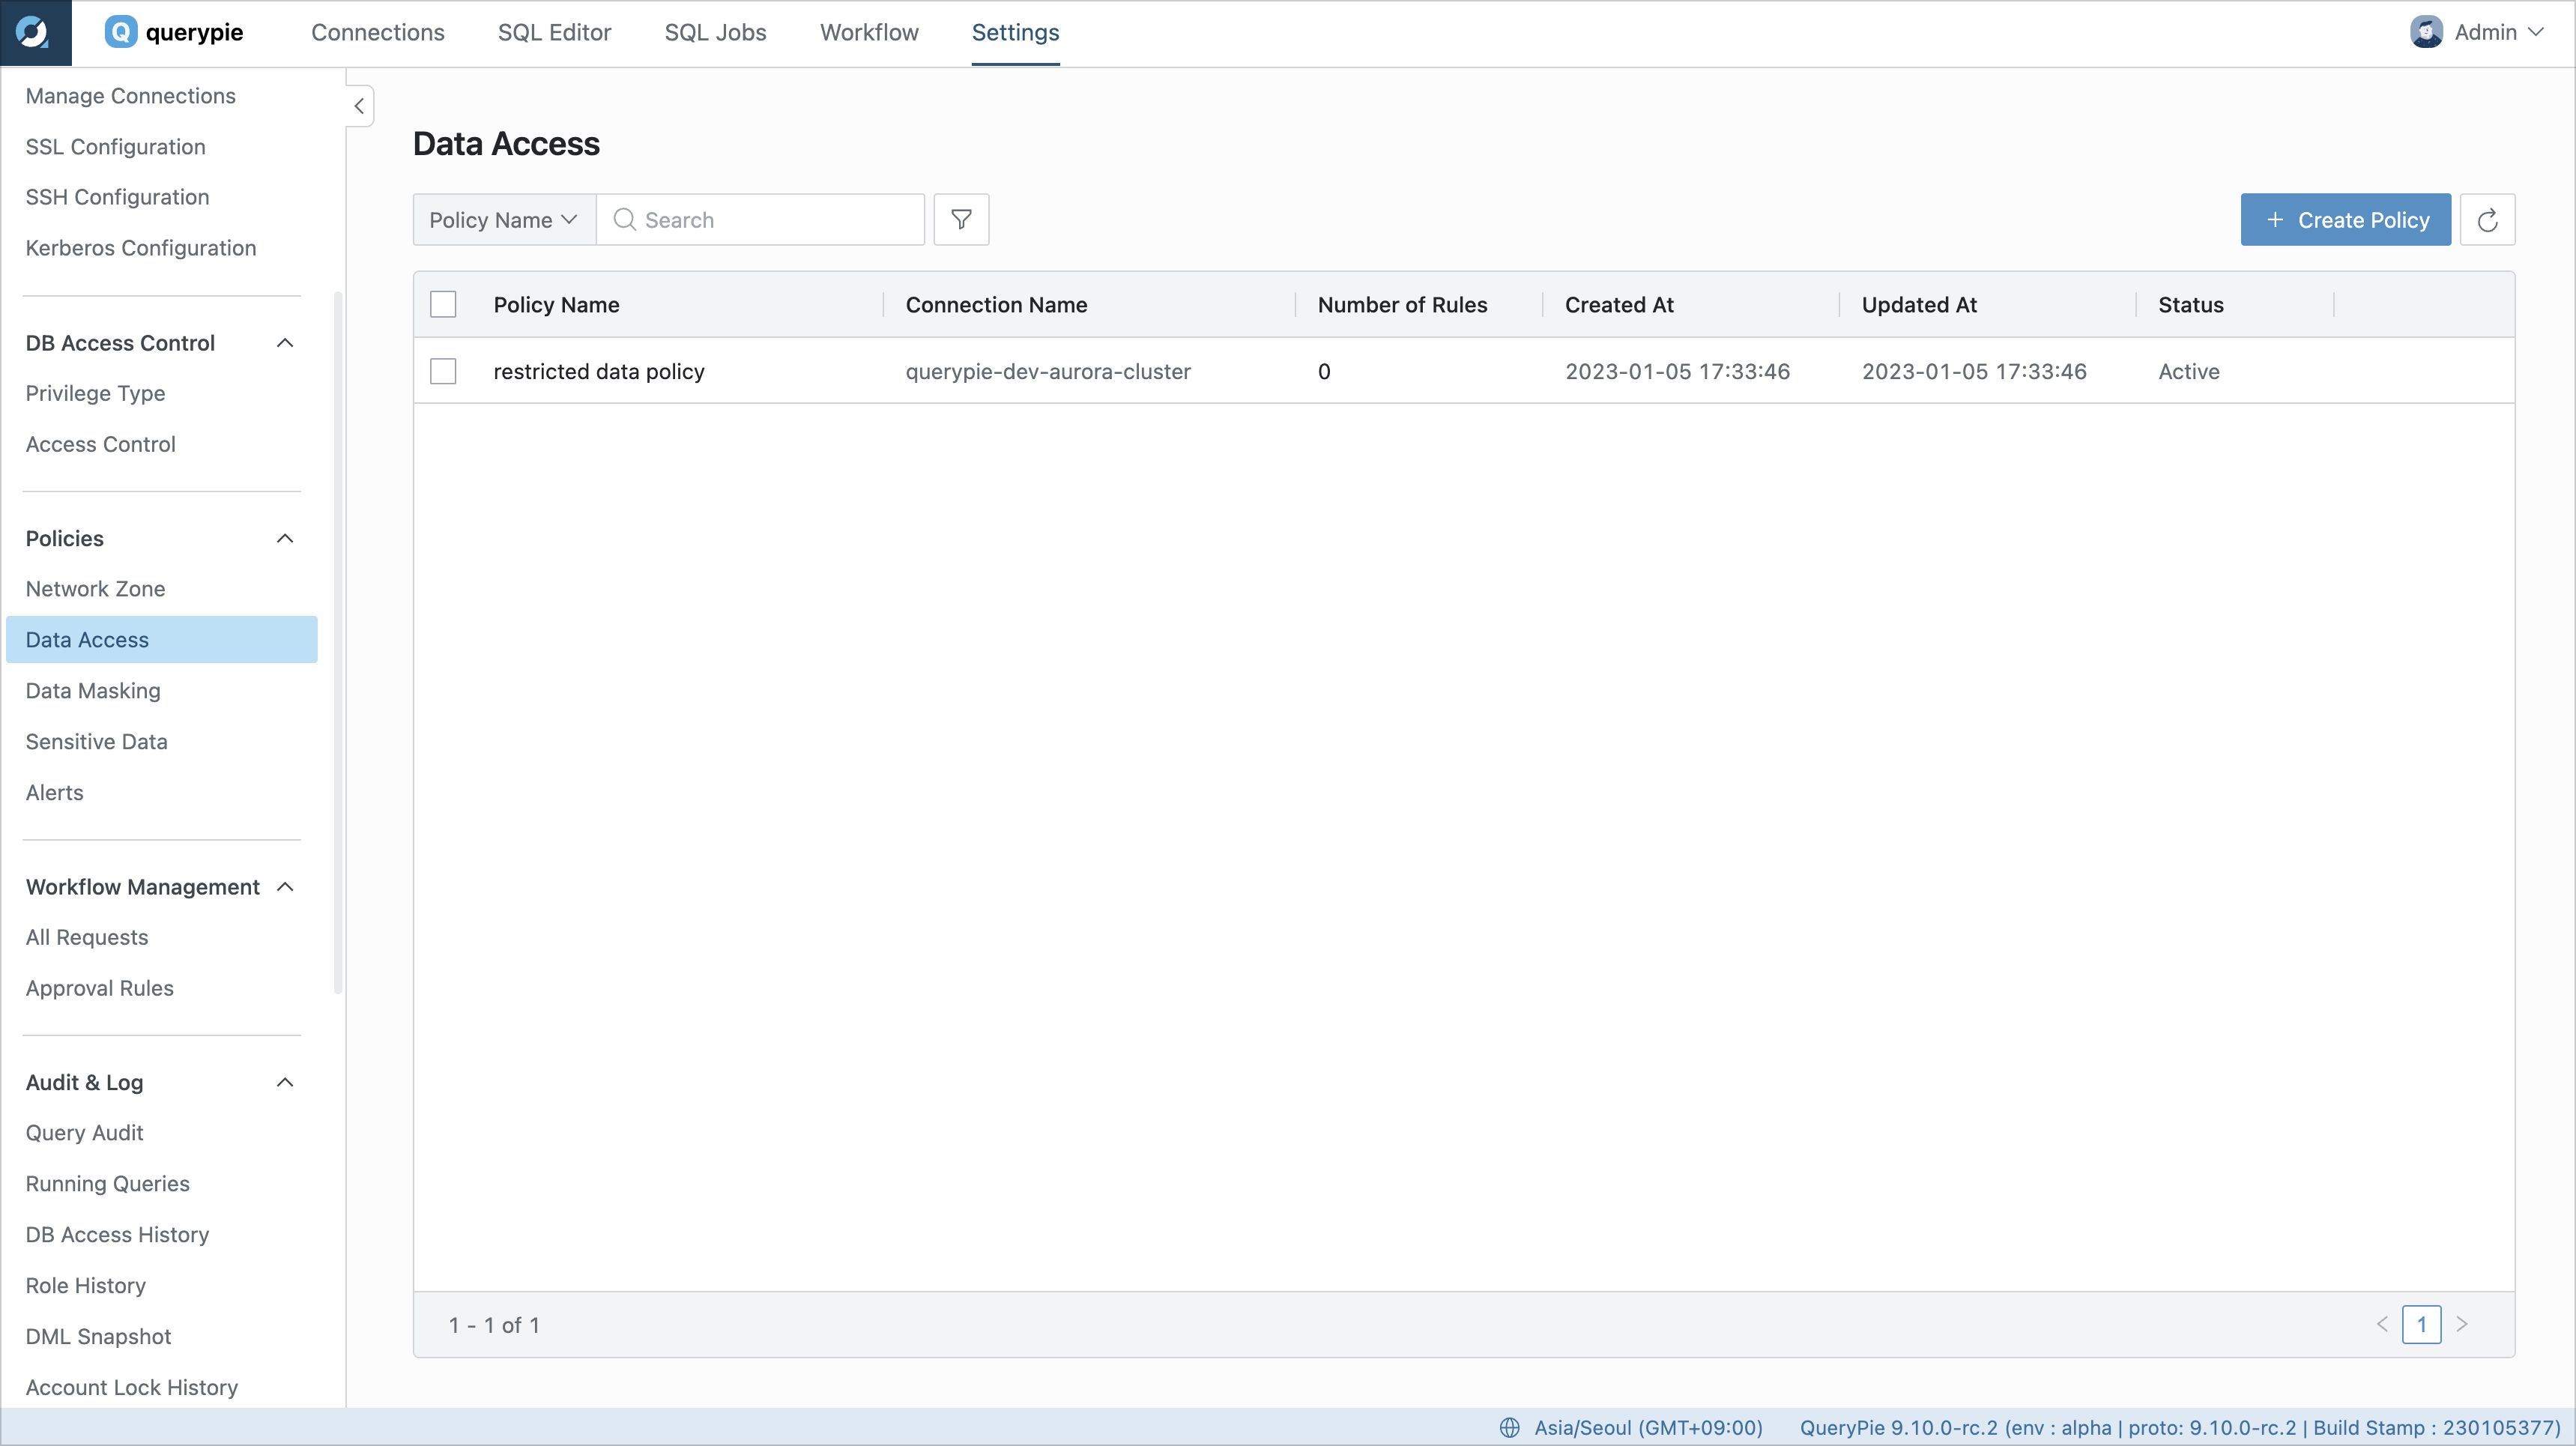Viewport: 2576px width, 1446px height.
Task: Open Data Masking policies
Action: (x=93, y=691)
